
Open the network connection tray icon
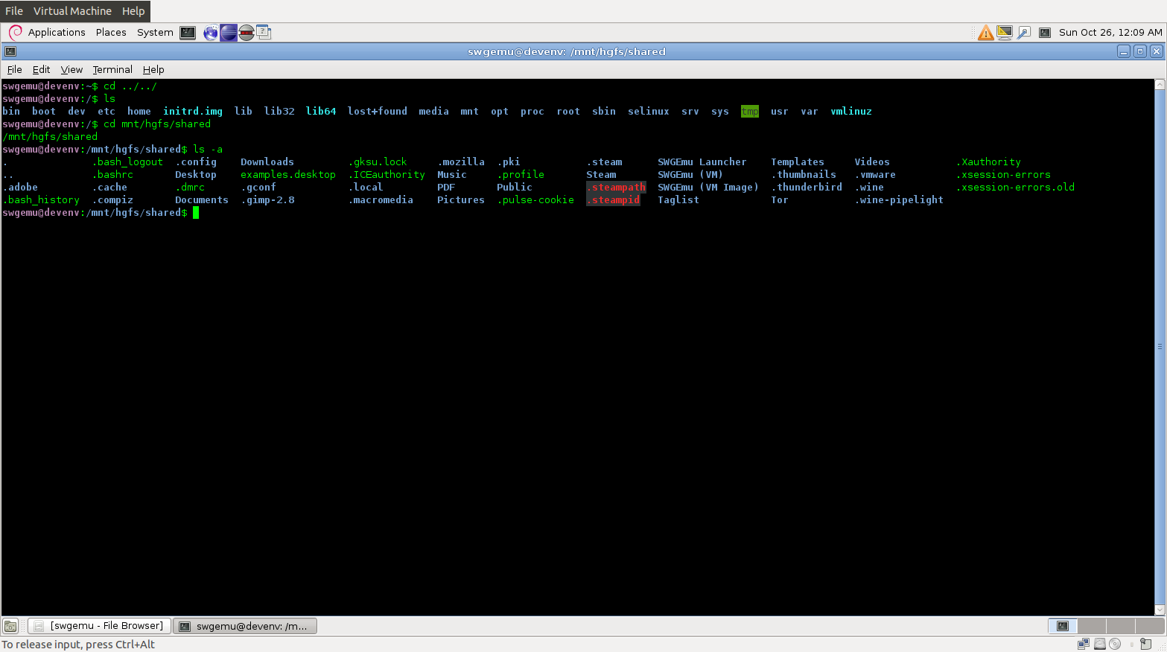click(1024, 33)
